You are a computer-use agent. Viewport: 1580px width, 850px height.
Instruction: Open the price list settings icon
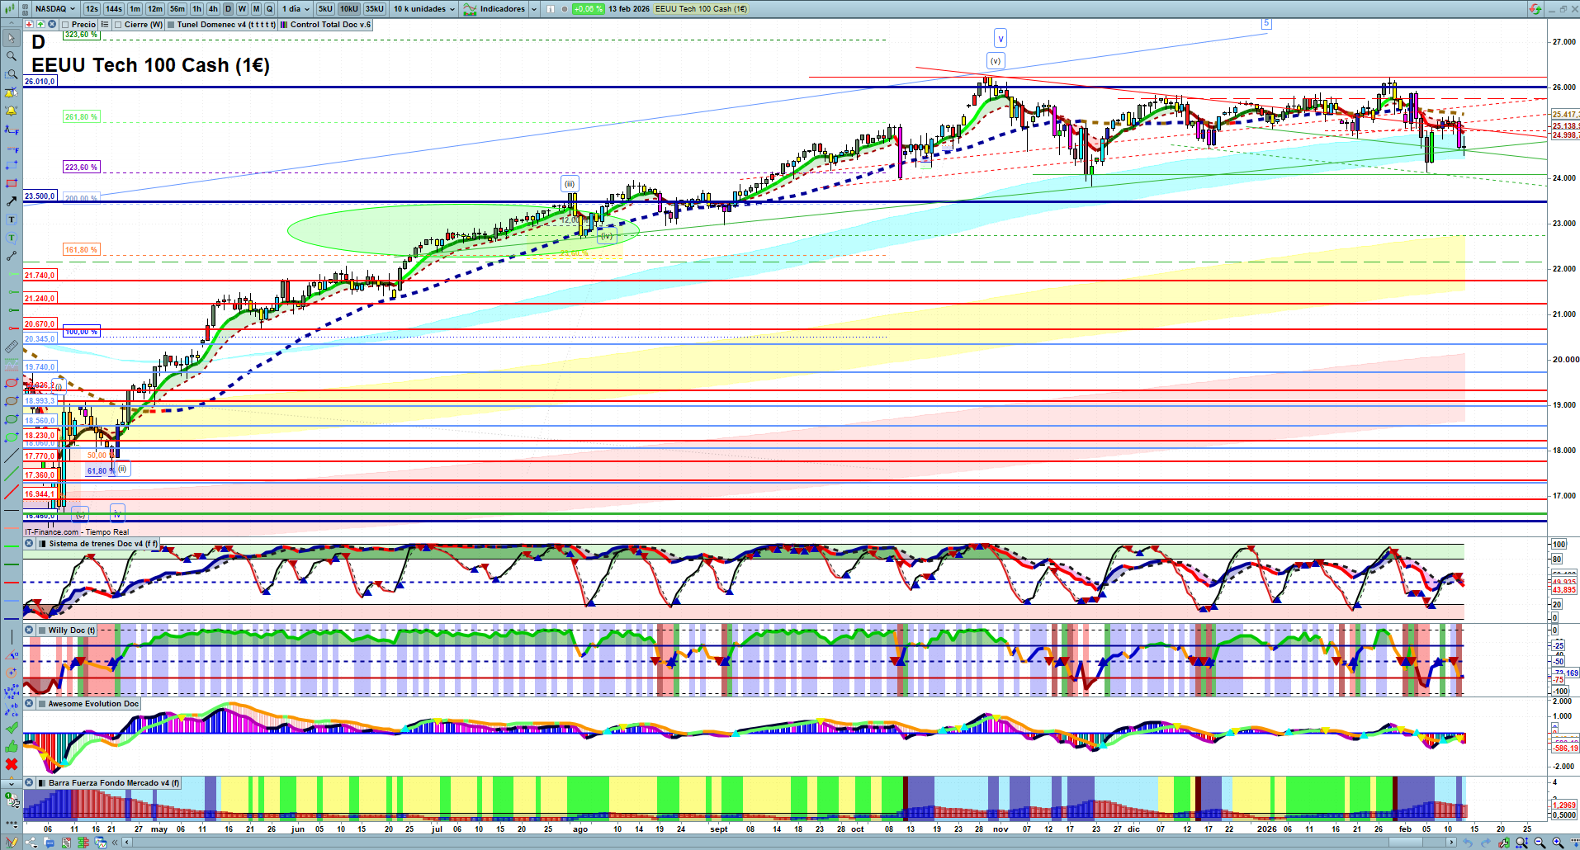pyautogui.click(x=105, y=25)
